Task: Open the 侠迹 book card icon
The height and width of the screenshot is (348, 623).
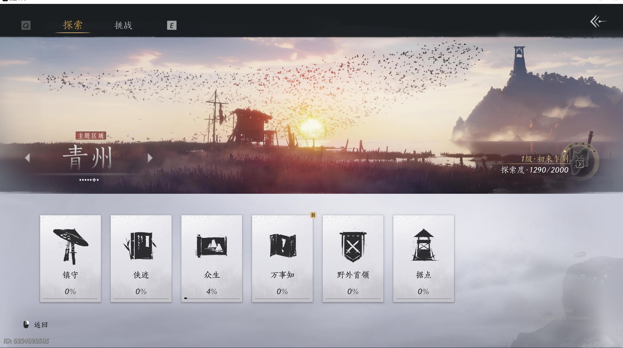Action: [x=140, y=246]
